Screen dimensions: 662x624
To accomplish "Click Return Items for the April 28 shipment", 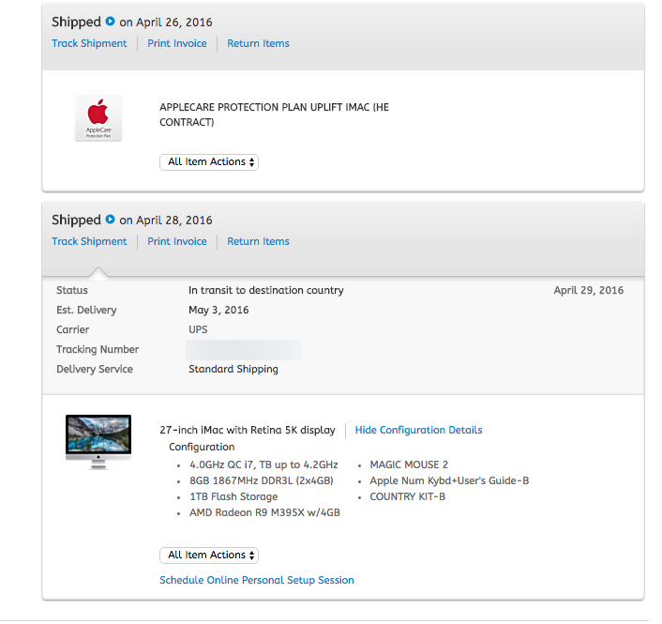I will 259,241.
